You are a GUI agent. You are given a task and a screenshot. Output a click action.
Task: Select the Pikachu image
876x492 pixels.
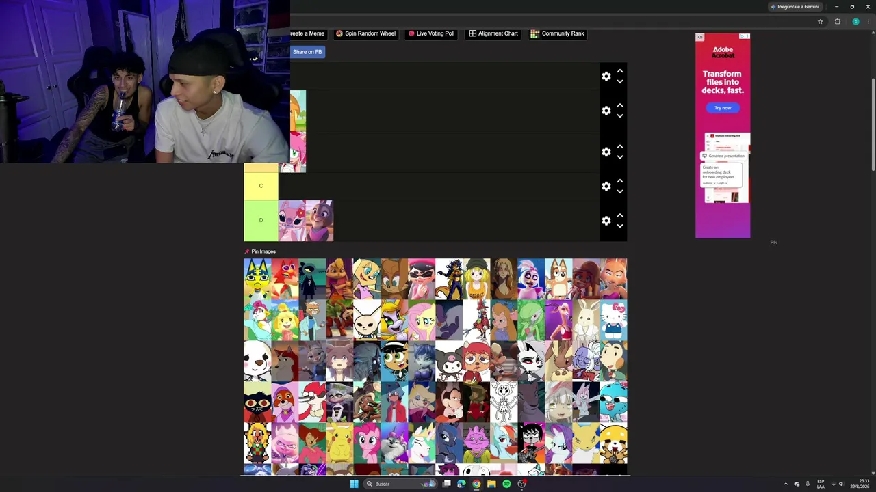tap(339, 443)
